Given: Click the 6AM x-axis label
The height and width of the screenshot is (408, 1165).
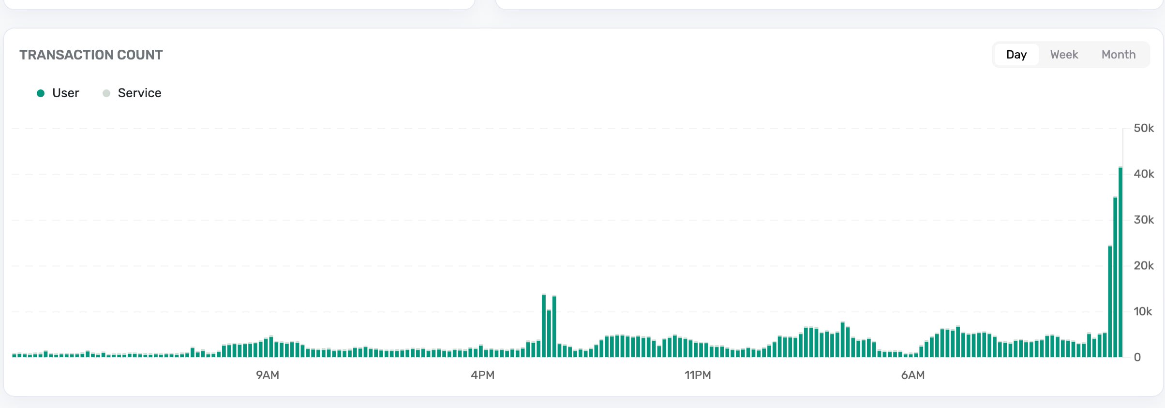Looking at the screenshot, I should tap(912, 375).
